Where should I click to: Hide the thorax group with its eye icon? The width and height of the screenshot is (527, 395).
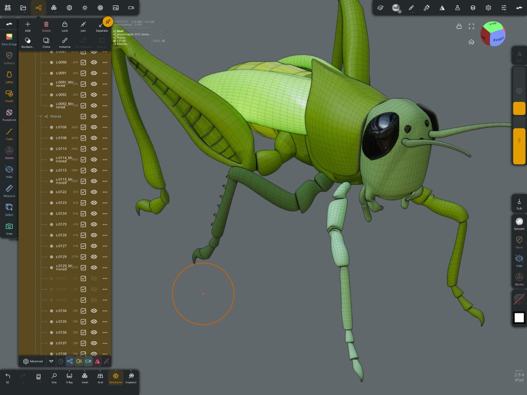click(x=94, y=116)
